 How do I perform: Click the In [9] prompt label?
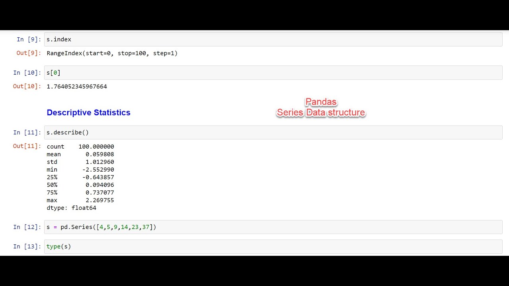click(29, 39)
